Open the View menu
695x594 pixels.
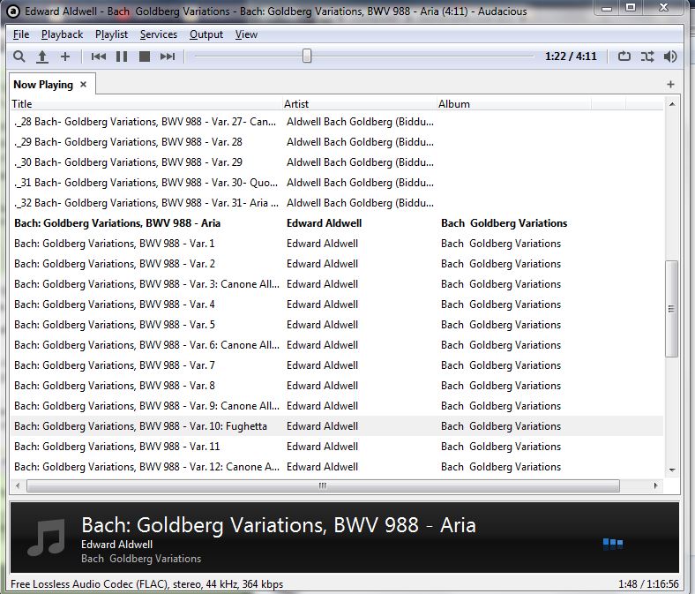tap(246, 34)
